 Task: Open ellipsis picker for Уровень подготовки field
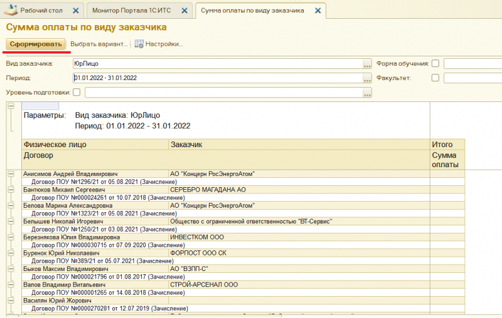[x=367, y=93]
